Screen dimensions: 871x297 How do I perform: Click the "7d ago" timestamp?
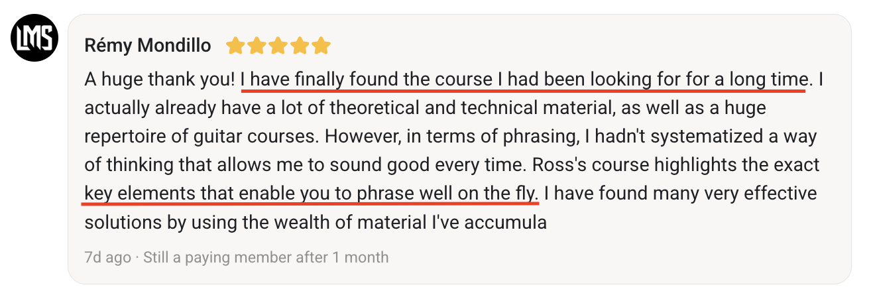[x=107, y=257]
